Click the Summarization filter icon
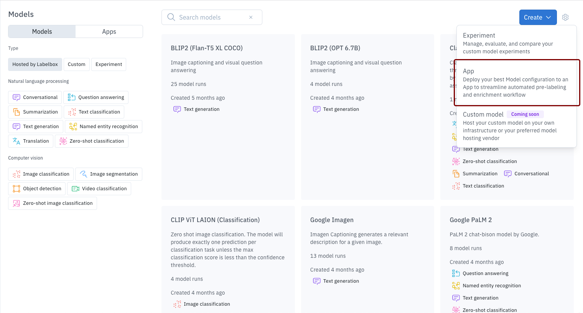The height and width of the screenshot is (313, 583). point(16,112)
